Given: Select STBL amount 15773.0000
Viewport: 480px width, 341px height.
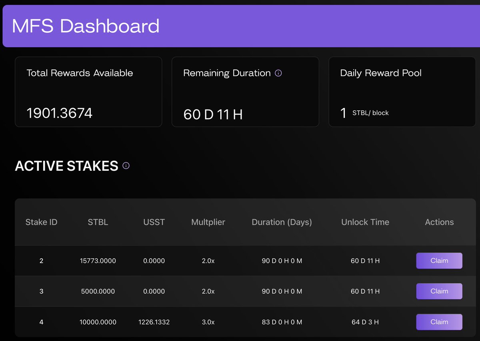Looking at the screenshot, I should click(x=98, y=261).
